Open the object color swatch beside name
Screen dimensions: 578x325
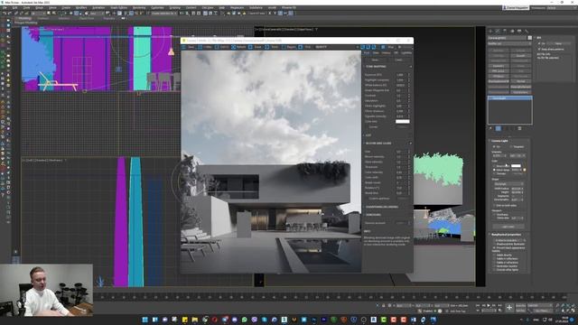530,38
